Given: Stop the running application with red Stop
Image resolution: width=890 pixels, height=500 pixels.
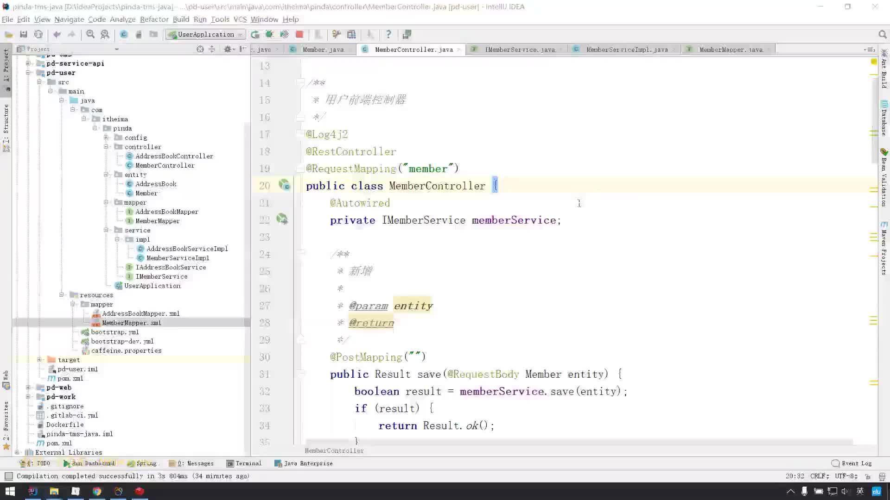Looking at the screenshot, I should coord(299,34).
